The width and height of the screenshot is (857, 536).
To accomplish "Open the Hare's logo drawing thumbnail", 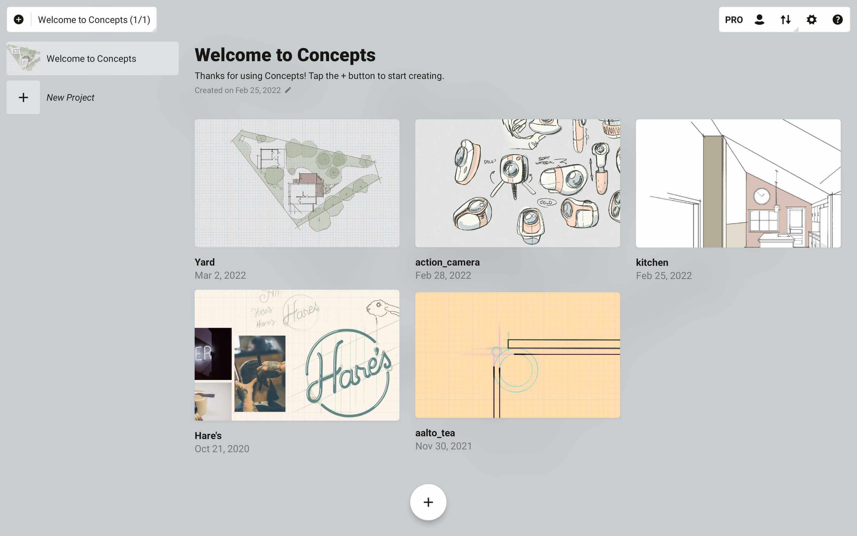I will click(x=297, y=355).
